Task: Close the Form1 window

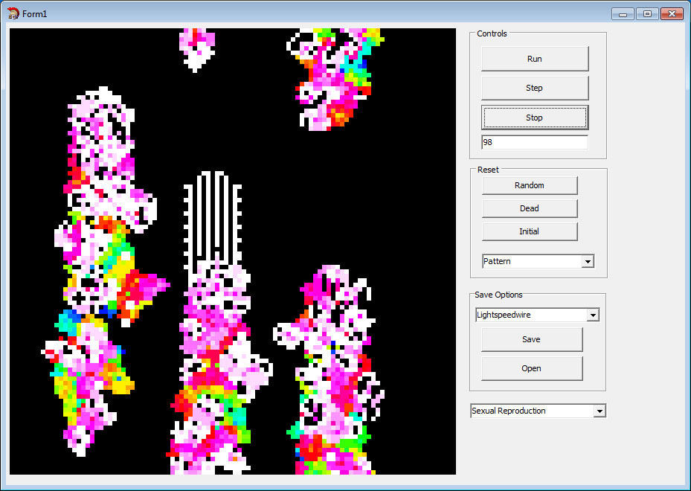Action: pyautogui.click(x=672, y=14)
